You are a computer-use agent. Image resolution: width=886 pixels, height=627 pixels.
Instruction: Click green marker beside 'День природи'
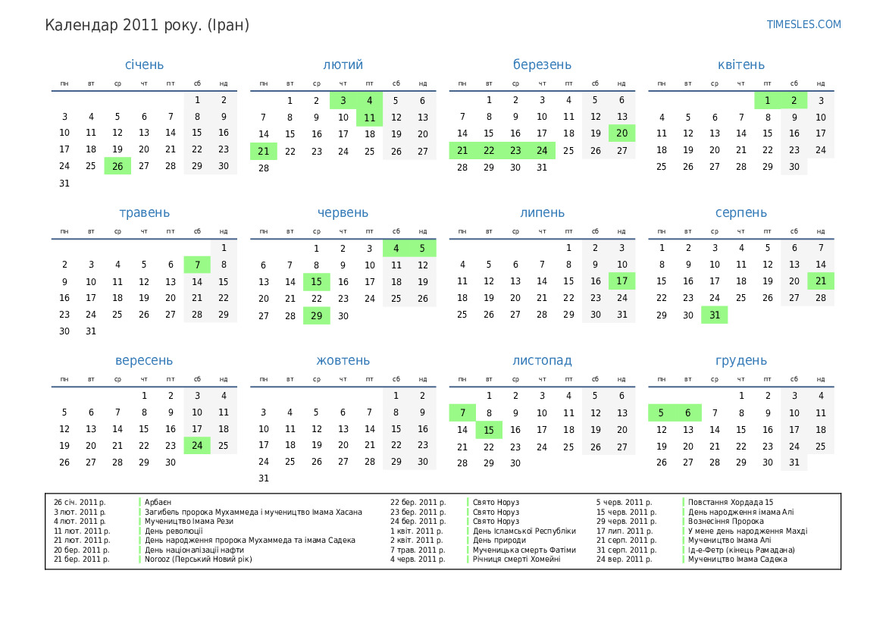point(468,541)
